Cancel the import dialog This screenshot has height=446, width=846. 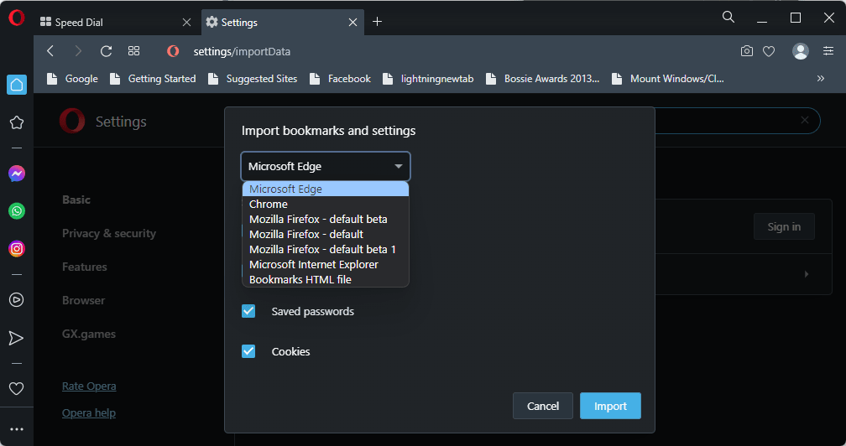[543, 406]
